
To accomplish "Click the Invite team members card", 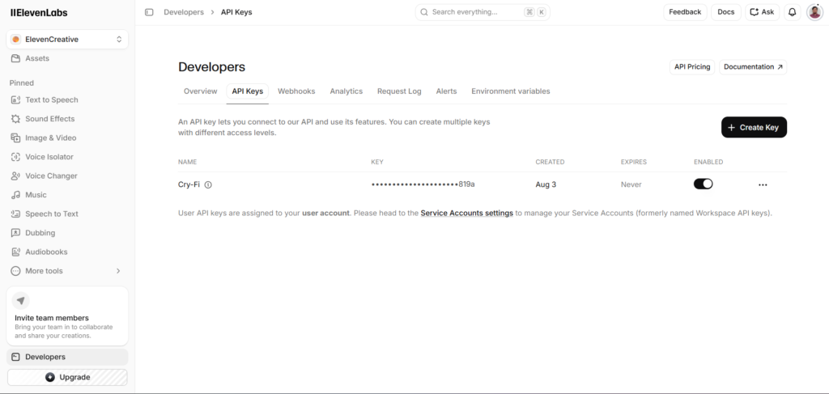I will point(67,316).
